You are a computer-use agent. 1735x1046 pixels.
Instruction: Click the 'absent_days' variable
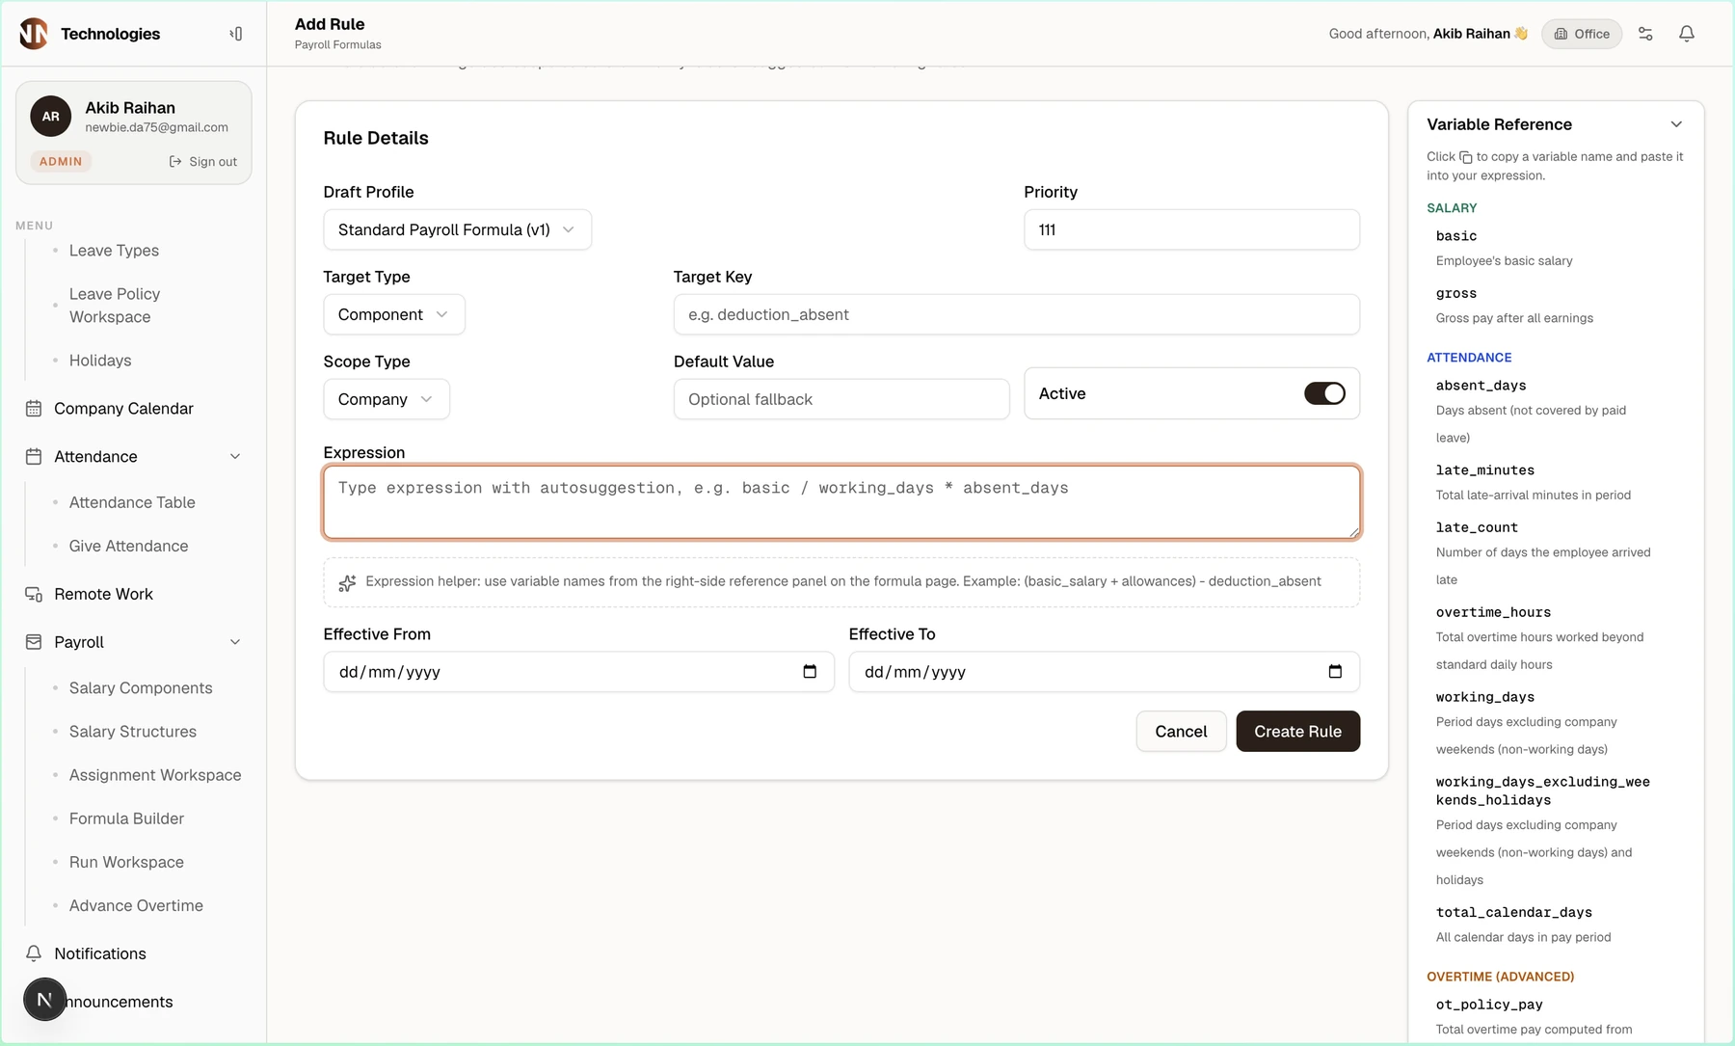1481,386
